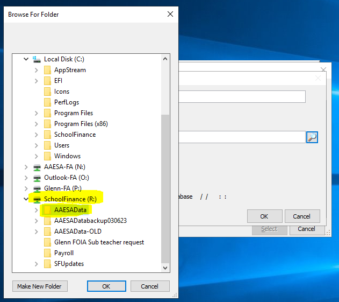Collapse the SchoolFinance (R:) drive

point(26,199)
